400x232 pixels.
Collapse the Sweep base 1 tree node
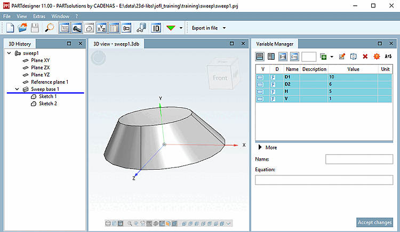(17, 89)
